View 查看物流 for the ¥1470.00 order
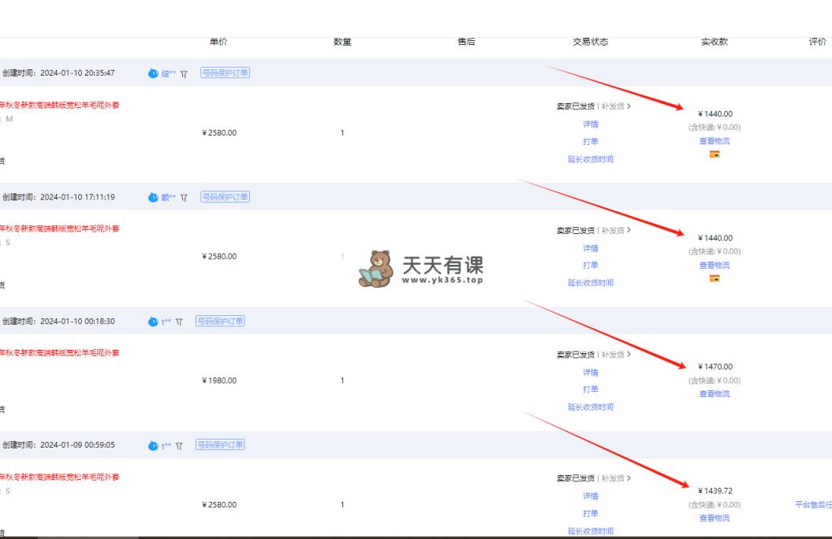Screen dimensions: 832x539 pyautogui.click(x=714, y=394)
